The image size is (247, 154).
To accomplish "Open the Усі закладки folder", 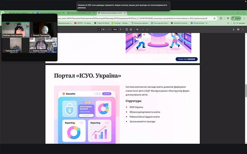I will tap(239, 23).
